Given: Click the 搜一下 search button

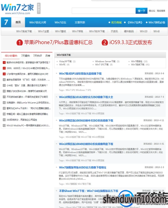Looking at the screenshot, I should (x=142, y=11).
